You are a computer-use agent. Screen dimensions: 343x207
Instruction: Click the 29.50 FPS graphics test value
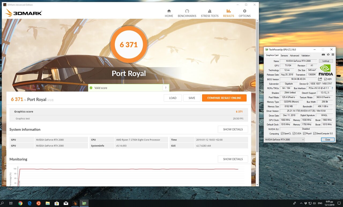pyautogui.click(x=238, y=118)
